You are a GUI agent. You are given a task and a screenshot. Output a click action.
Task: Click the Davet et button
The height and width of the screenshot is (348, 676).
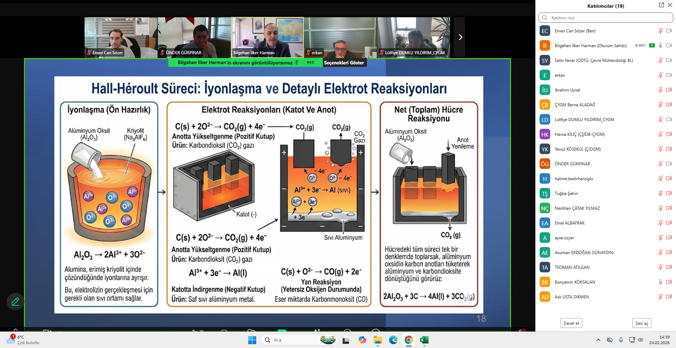(571, 323)
